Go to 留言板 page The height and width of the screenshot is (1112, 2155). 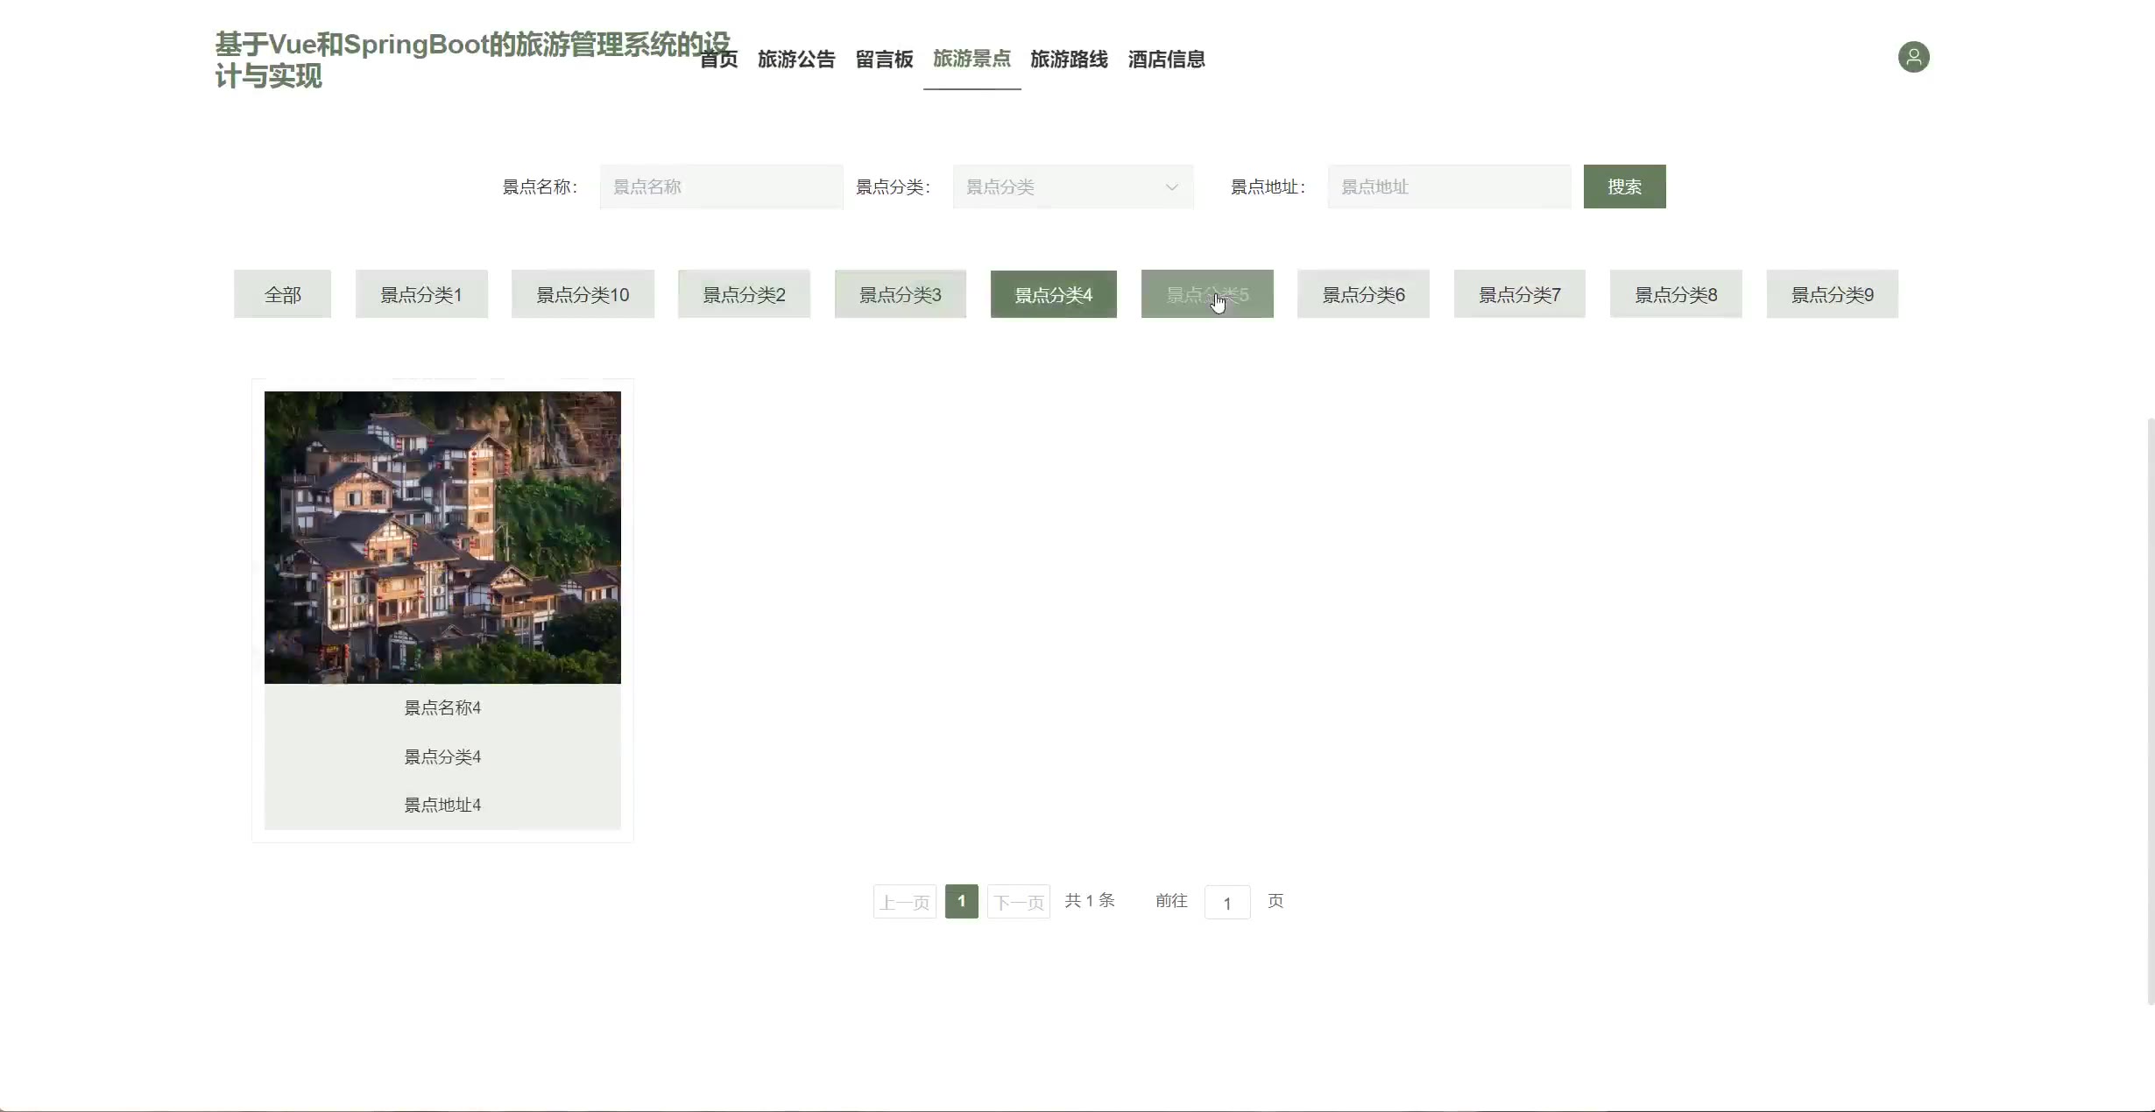point(884,60)
